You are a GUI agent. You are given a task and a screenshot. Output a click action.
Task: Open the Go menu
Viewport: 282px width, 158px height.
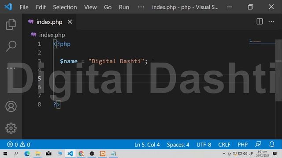(108, 7)
